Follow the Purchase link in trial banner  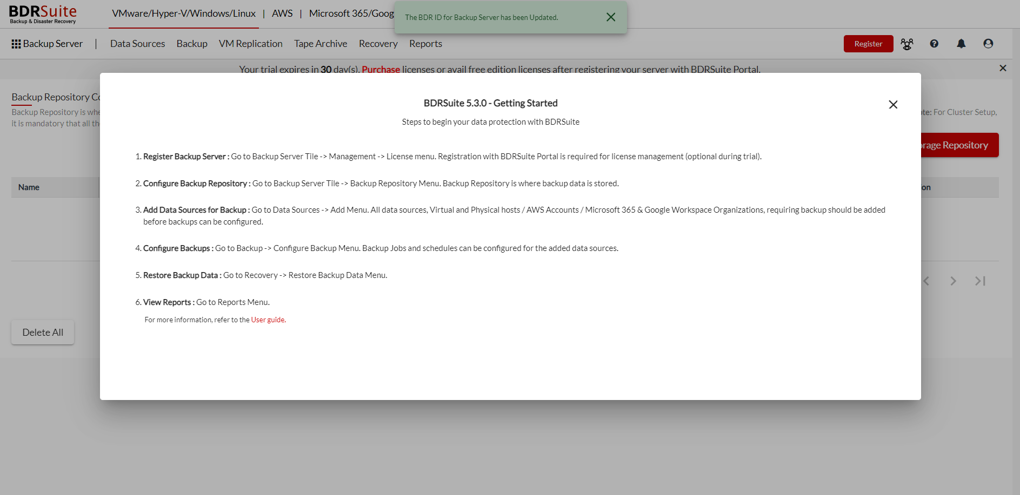tap(381, 70)
